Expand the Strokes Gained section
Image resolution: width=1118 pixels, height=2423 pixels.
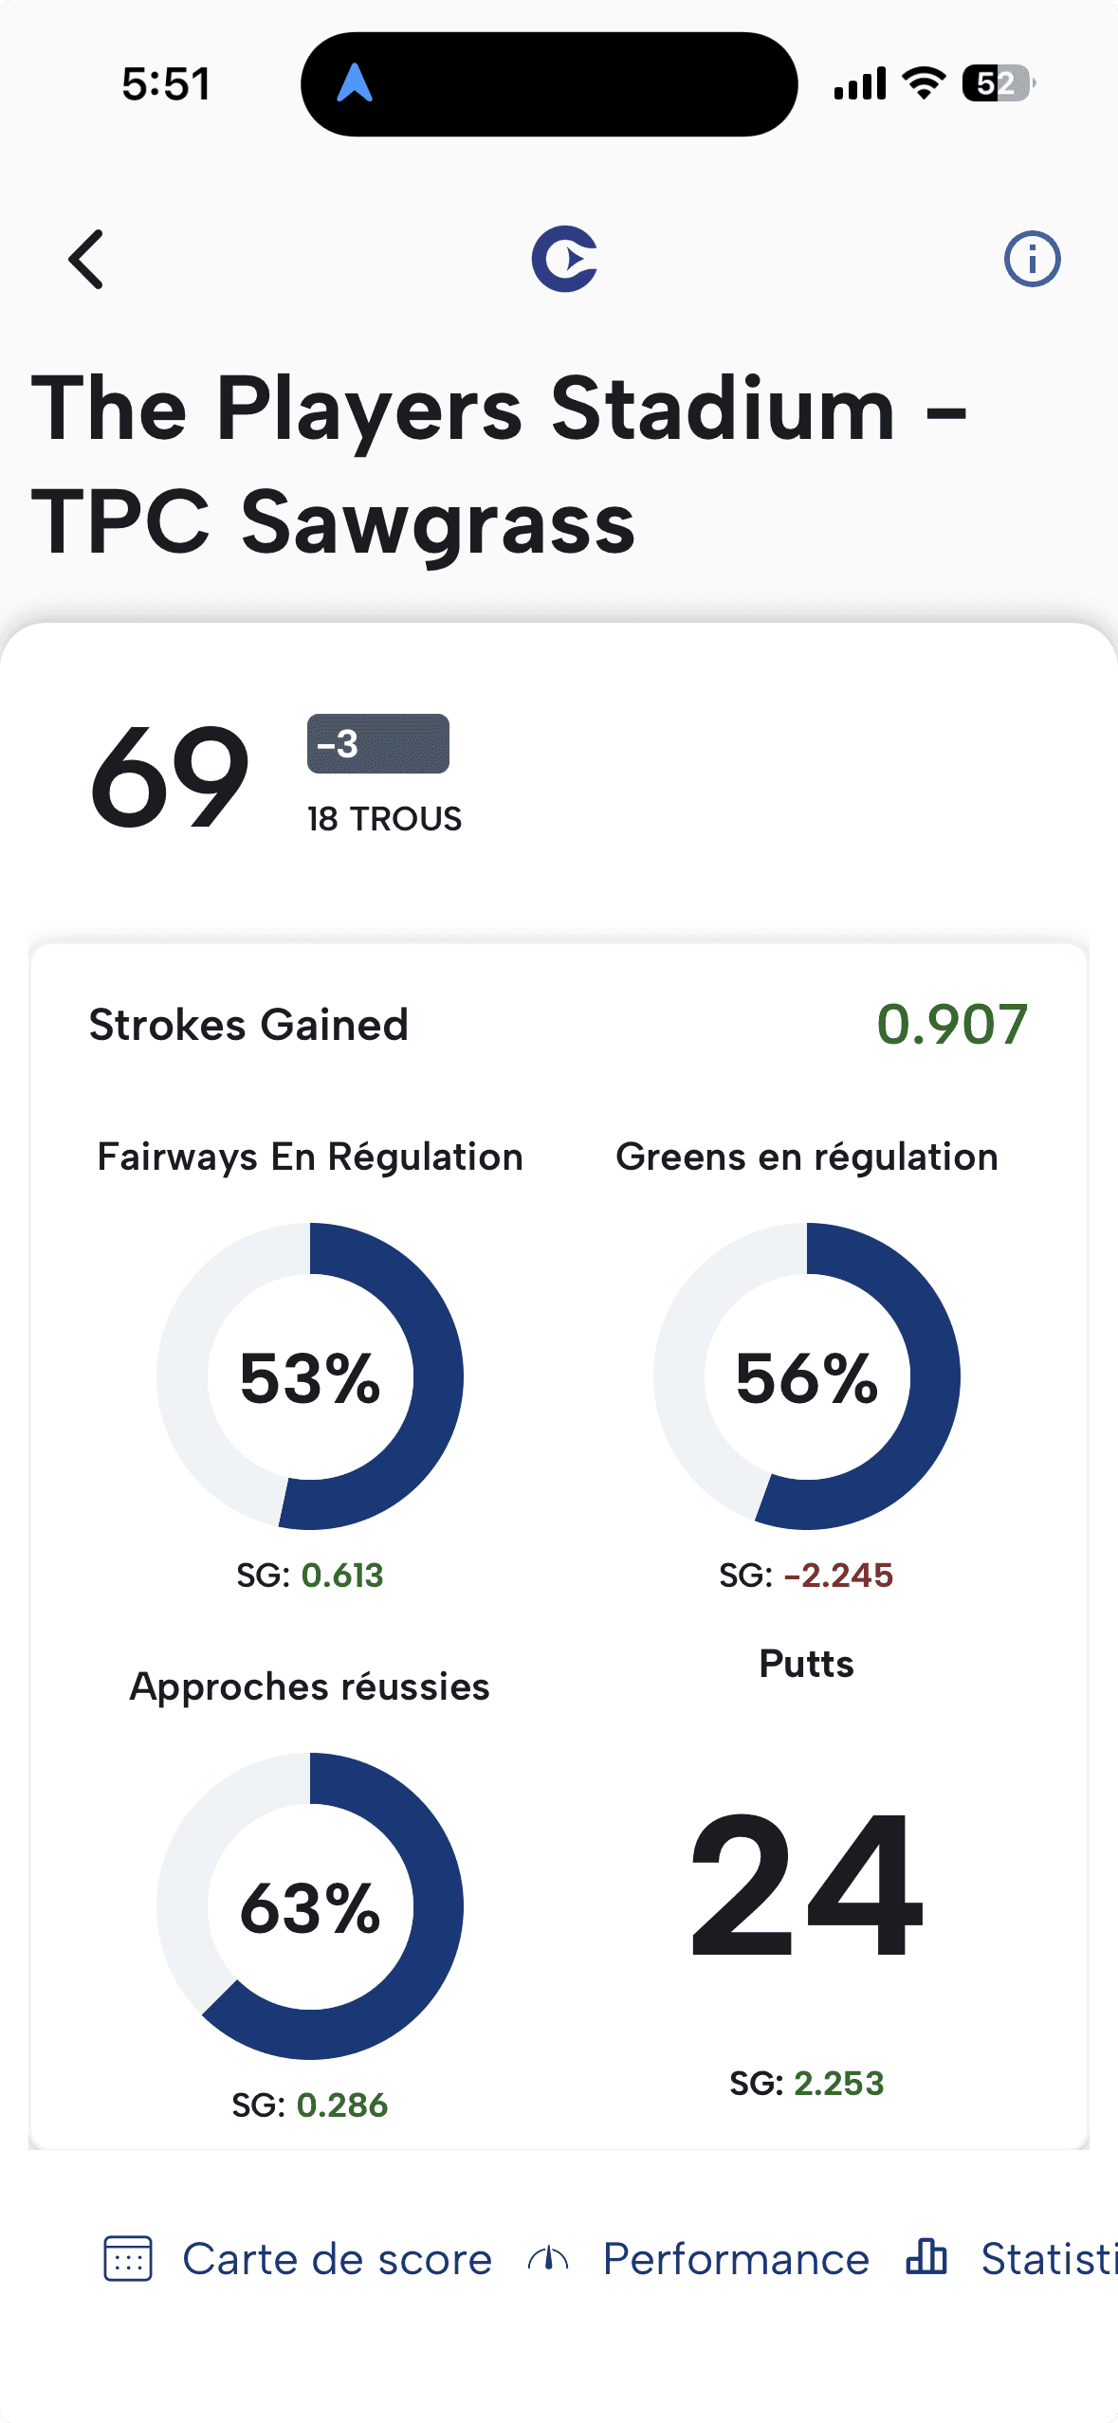click(249, 1024)
